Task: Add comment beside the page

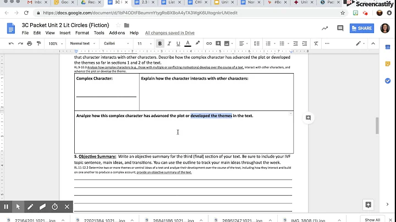Action: click(x=308, y=118)
